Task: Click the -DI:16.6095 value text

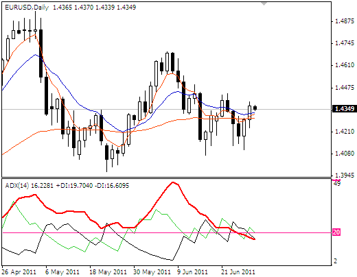Action: (x=112, y=185)
